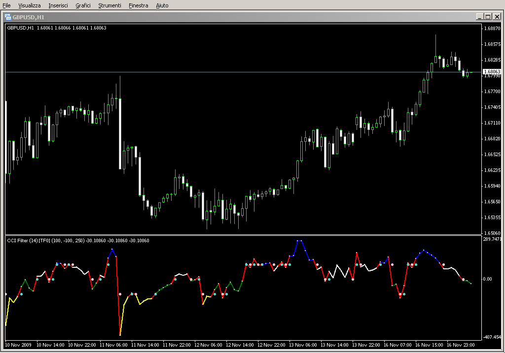505x353 pixels.
Task: Click the 289.7471 indicator scale value
Action: click(492, 239)
